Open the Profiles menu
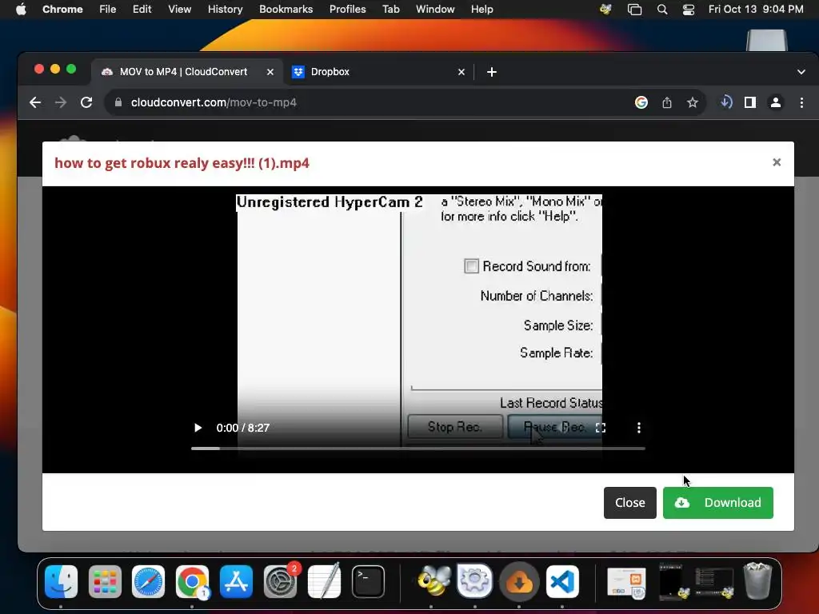 (x=347, y=9)
